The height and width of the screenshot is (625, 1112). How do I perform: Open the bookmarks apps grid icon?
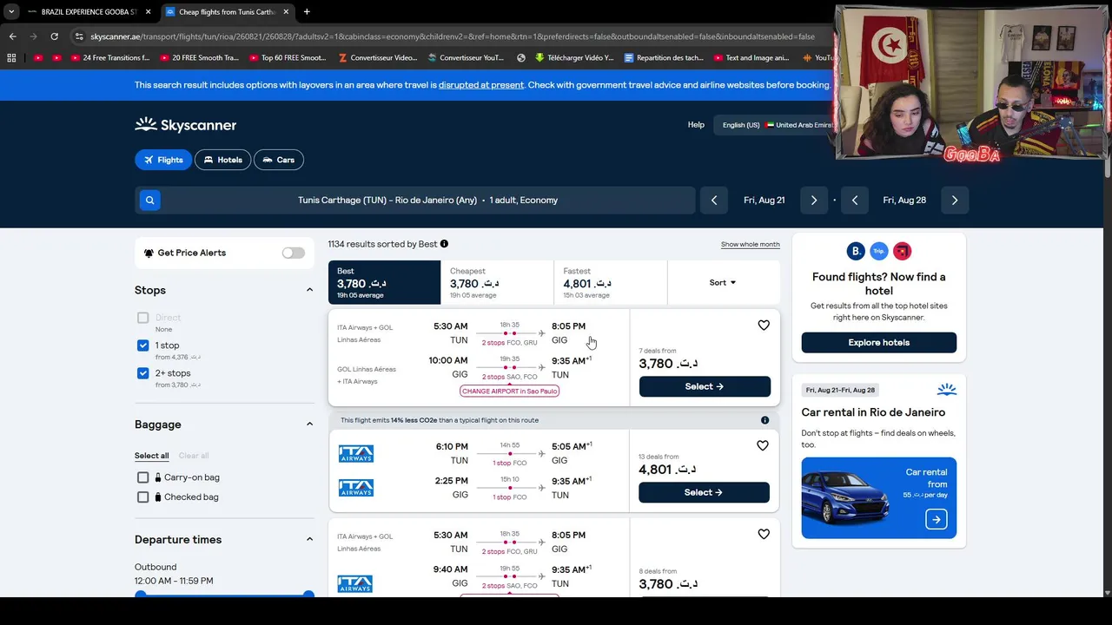click(x=11, y=58)
